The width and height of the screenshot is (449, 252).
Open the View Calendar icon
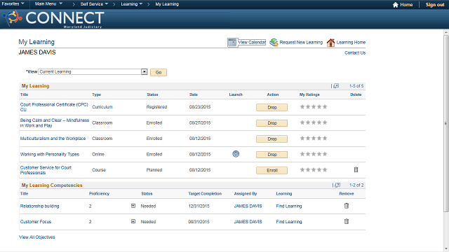(x=232, y=42)
